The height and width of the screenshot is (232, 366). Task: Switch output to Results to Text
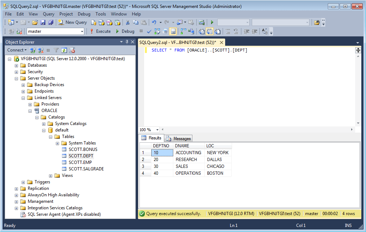tap(202, 31)
